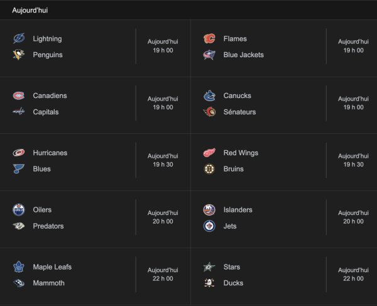Click the Mammoth team name
The width and height of the screenshot is (377, 306).
(48, 283)
